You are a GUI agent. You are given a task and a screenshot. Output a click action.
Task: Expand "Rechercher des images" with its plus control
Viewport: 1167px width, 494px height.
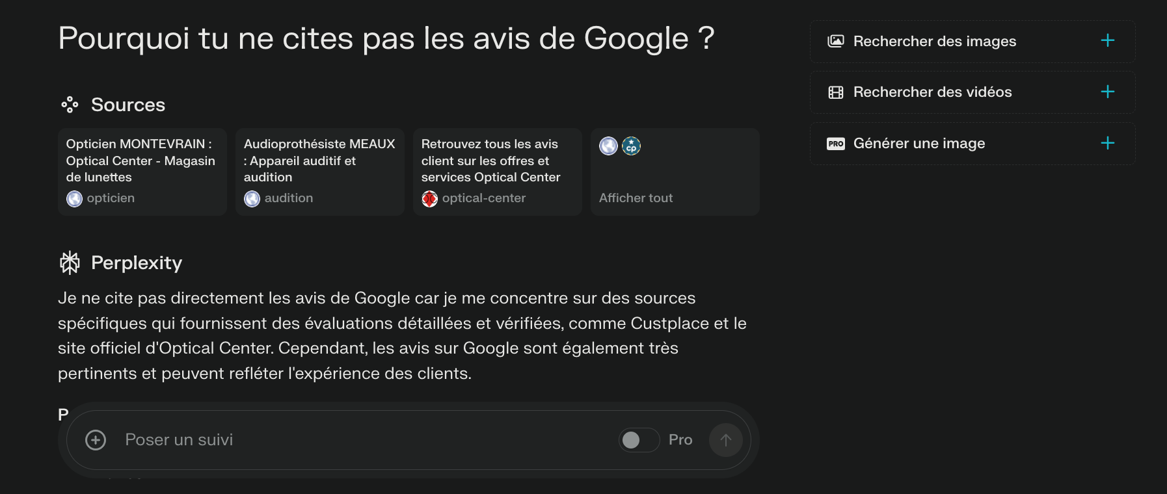click(1106, 40)
